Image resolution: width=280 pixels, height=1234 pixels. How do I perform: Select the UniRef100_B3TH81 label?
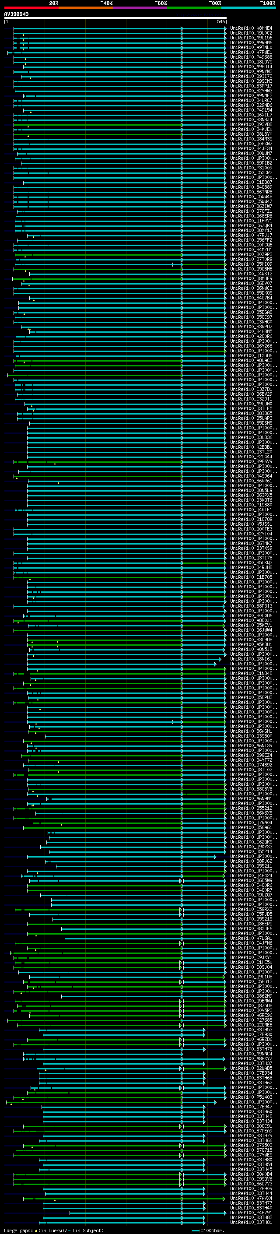point(251,1223)
